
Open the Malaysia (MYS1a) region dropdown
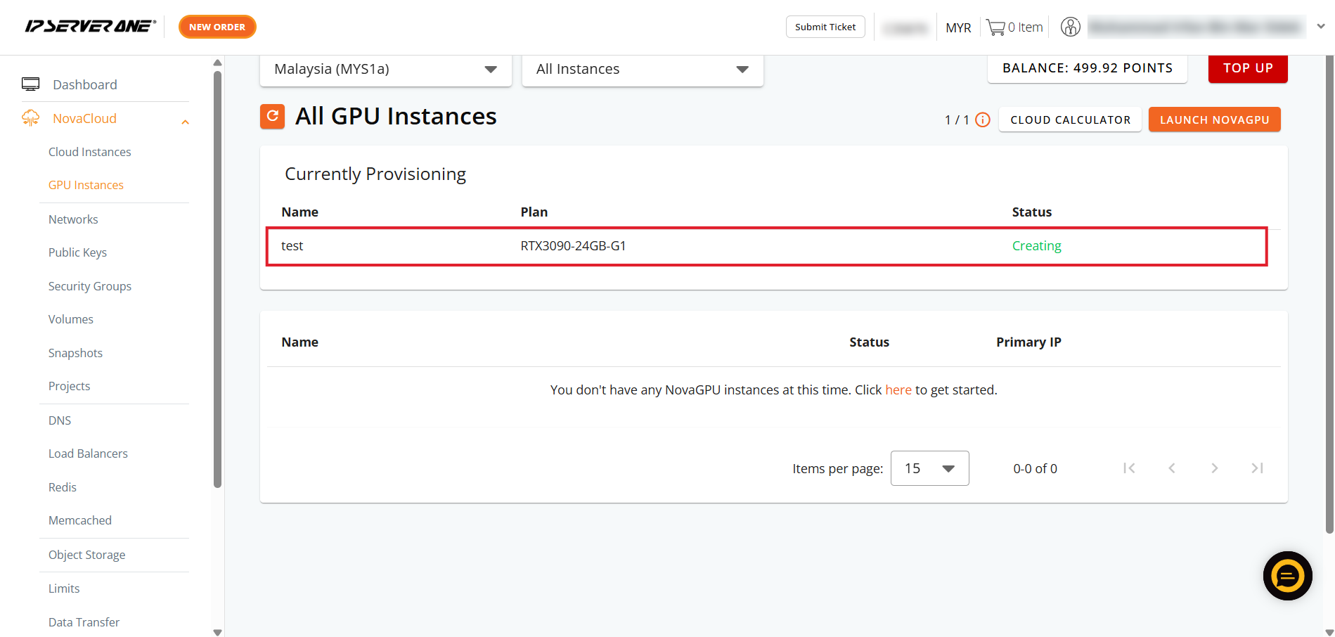385,70
